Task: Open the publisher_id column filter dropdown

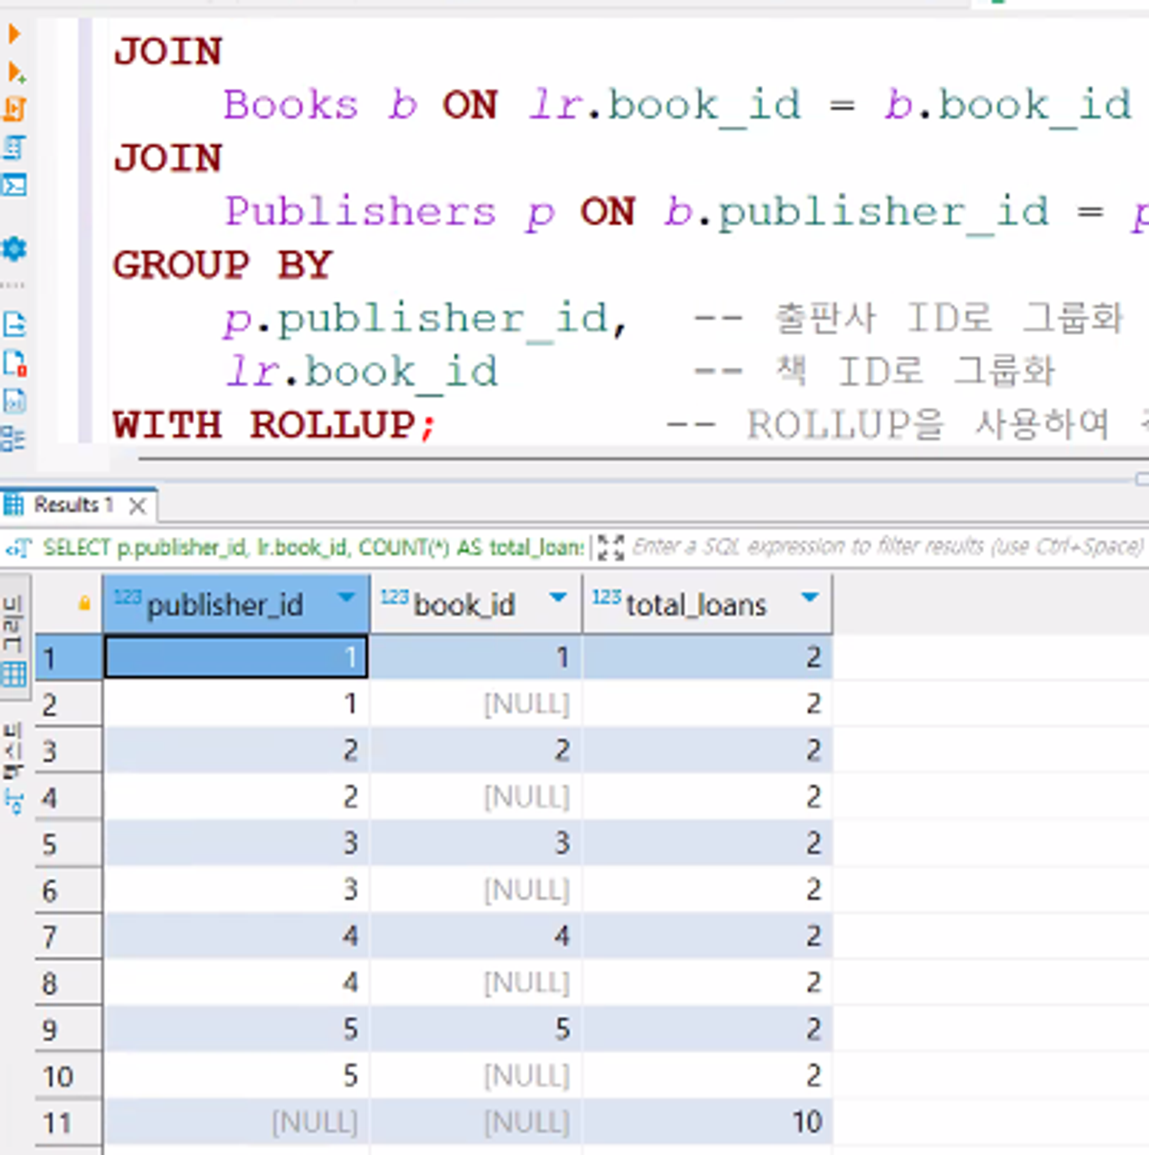Action: pos(345,597)
